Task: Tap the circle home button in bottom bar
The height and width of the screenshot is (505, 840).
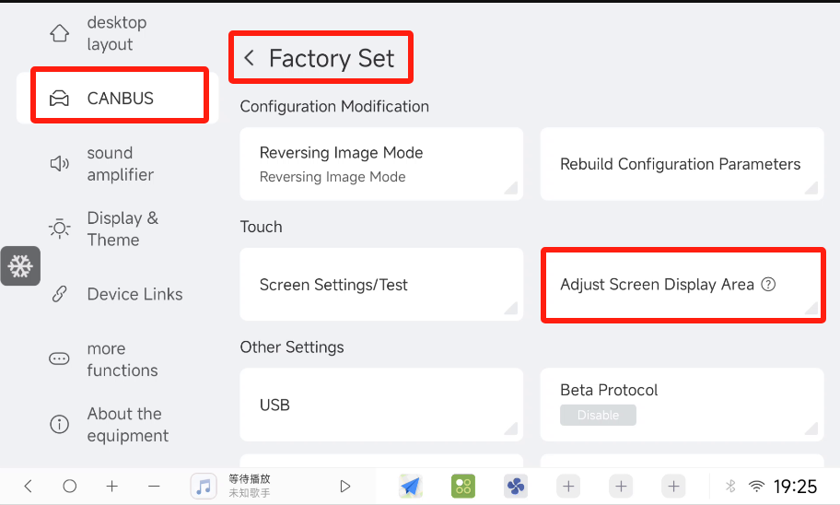Action: click(x=70, y=487)
